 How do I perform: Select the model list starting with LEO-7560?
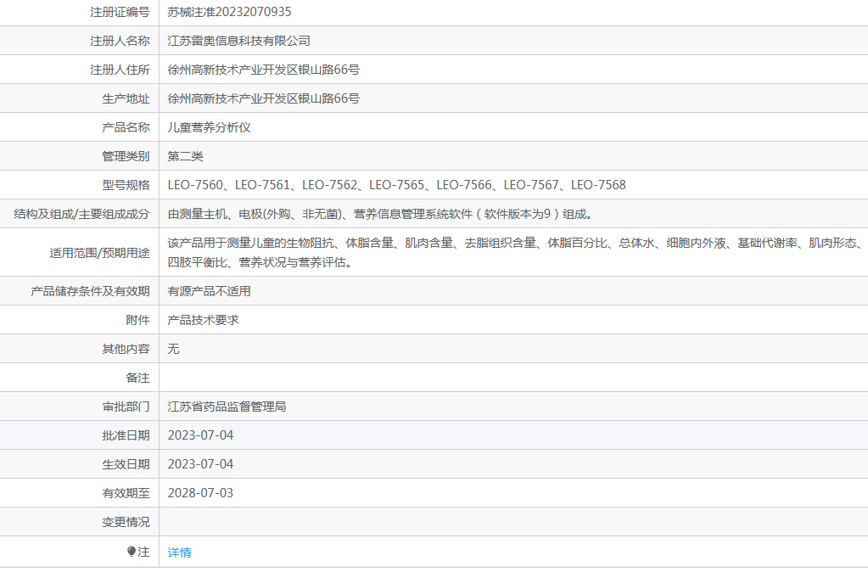(397, 185)
